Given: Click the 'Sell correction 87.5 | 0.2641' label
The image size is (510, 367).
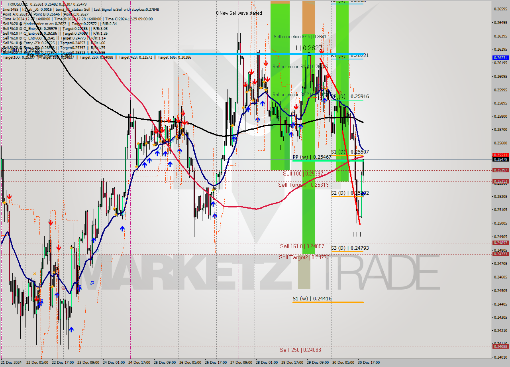Looking at the screenshot, I should pos(300,37).
